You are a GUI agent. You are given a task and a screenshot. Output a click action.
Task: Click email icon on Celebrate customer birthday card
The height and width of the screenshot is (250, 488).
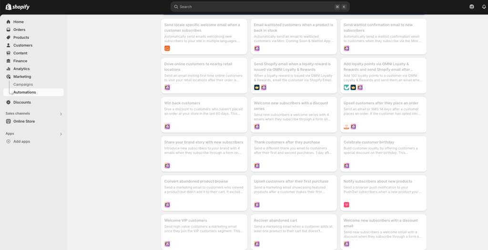(346, 166)
